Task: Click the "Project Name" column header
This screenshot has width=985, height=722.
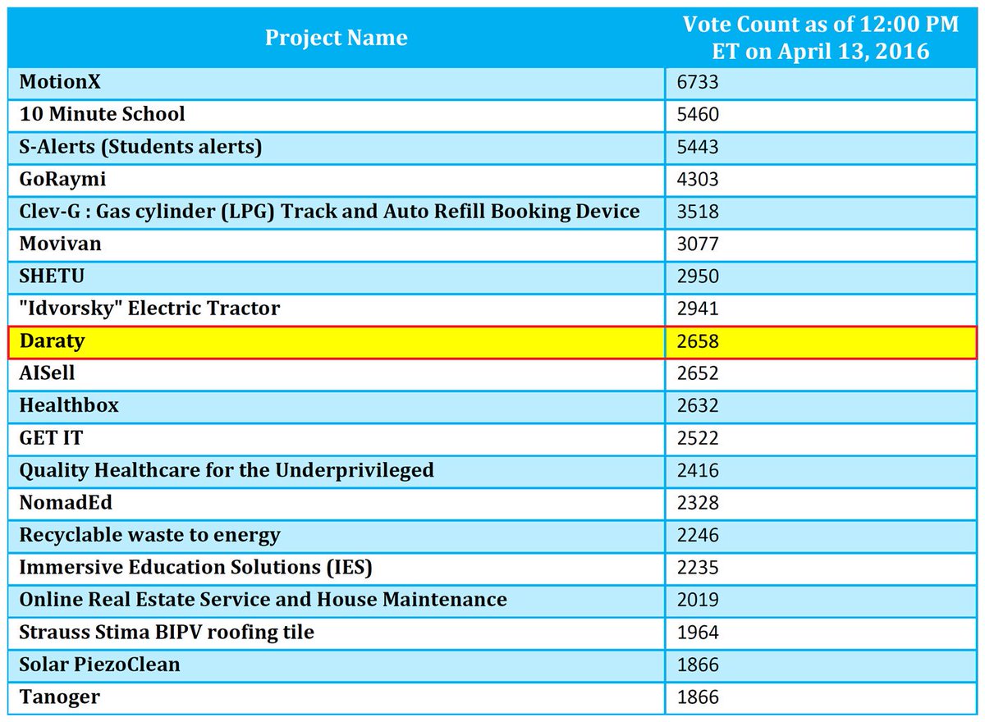Action: 336,38
